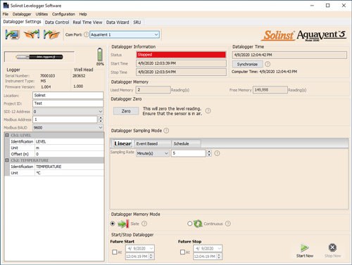Viewport: 352px width, 265px height.
Task: Select the Slate memory mode radio button
Action: click(x=113, y=224)
